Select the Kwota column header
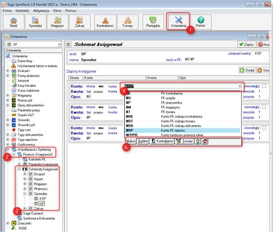Screen dimensions: 273x232 pos(162,78)
